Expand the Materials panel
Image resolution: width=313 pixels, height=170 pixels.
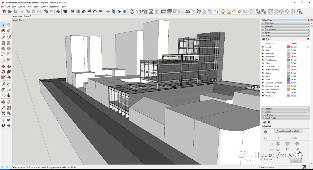tap(286, 26)
